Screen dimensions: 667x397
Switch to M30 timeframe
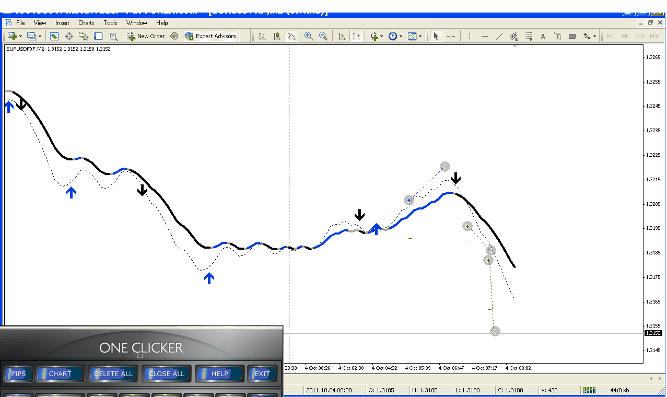[x=654, y=36]
